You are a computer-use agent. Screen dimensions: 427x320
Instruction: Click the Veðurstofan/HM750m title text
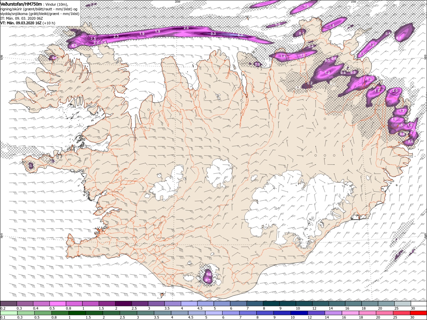21,4
